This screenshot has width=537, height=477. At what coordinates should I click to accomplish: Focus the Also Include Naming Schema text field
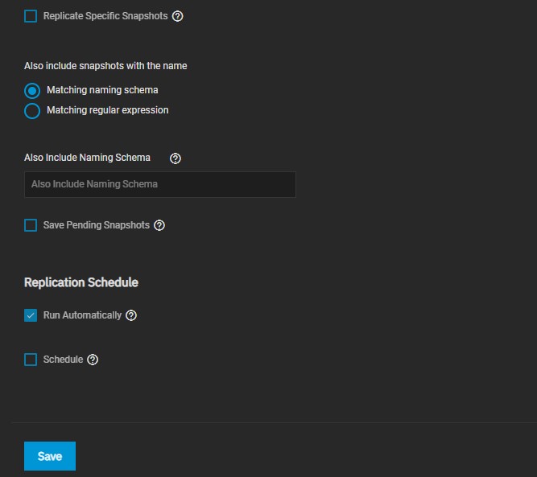(159, 184)
